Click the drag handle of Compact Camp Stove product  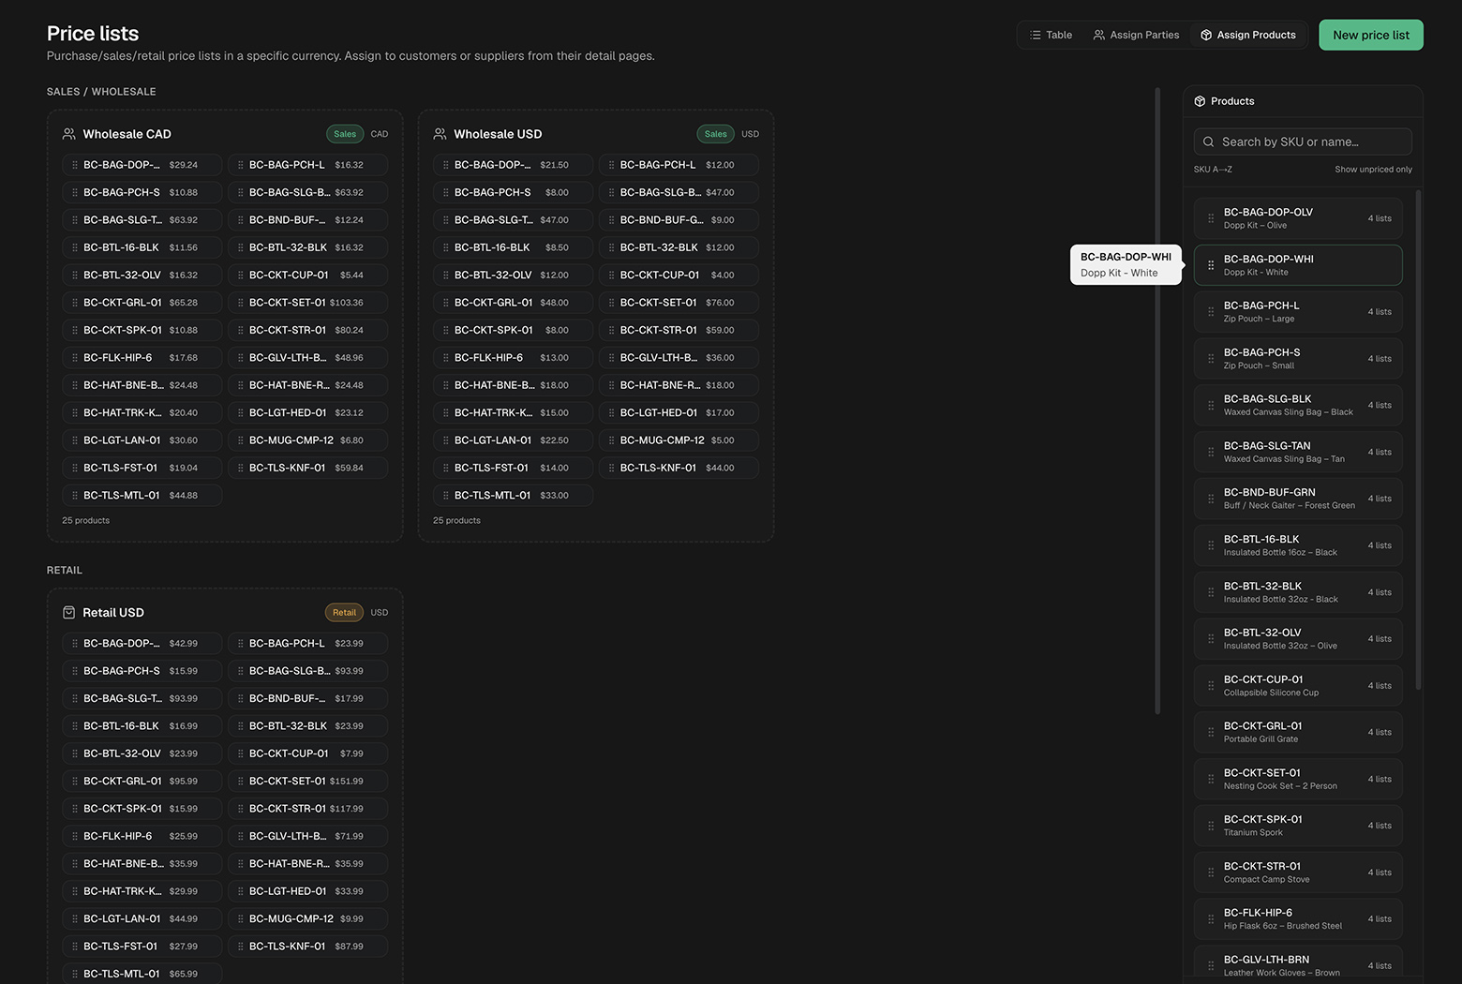coord(1211,872)
